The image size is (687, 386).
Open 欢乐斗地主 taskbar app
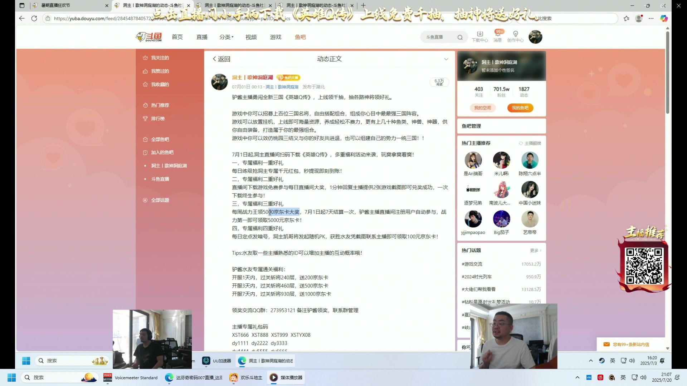(x=246, y=377)
